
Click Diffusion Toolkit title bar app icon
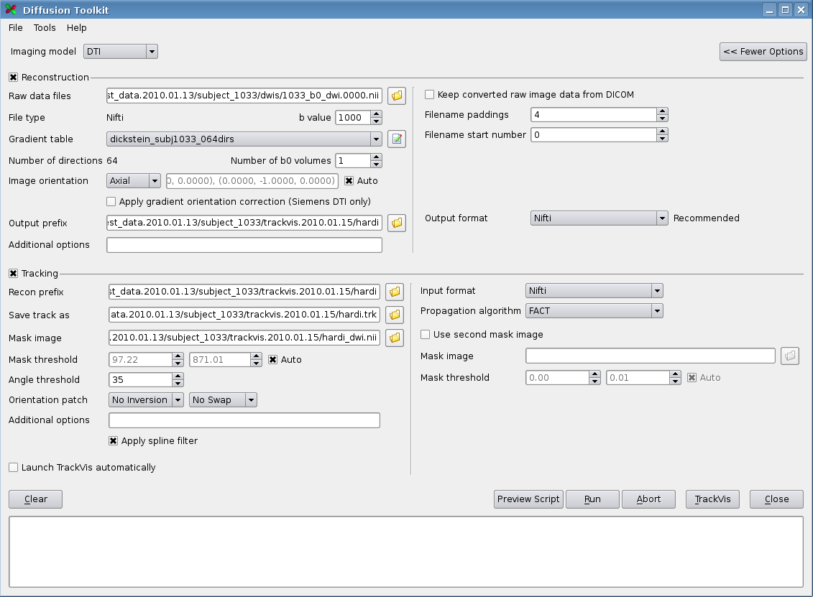(x=9, y=10)
